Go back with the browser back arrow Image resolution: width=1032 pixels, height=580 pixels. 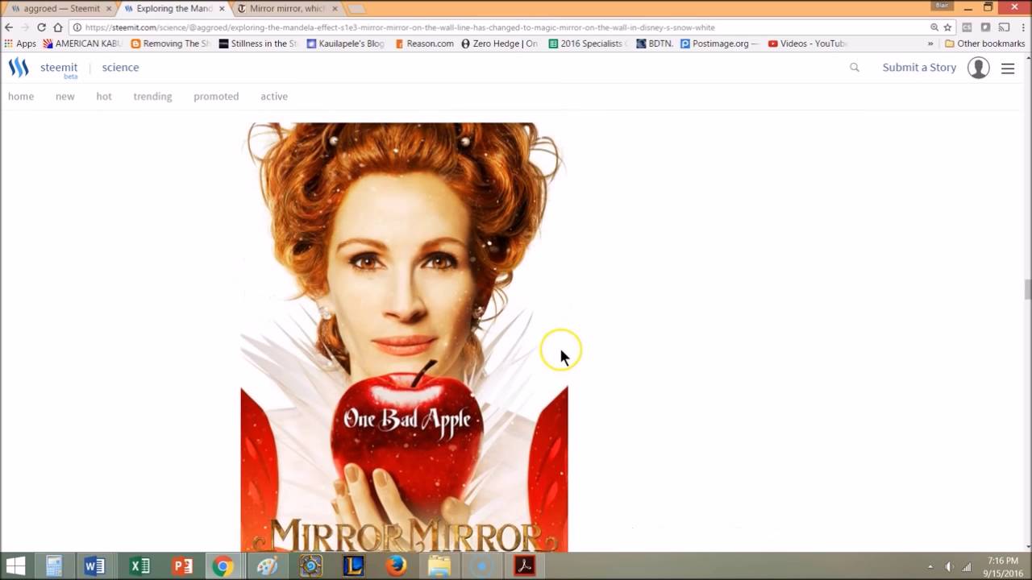[9, 27]
